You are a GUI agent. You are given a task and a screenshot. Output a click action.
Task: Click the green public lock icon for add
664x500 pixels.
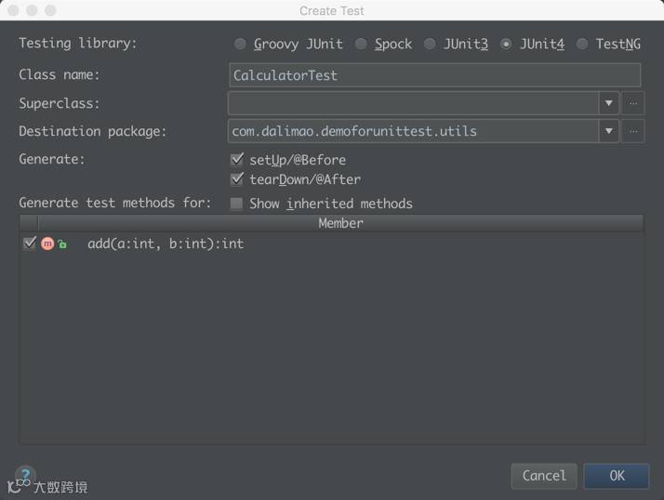[62, 244]
